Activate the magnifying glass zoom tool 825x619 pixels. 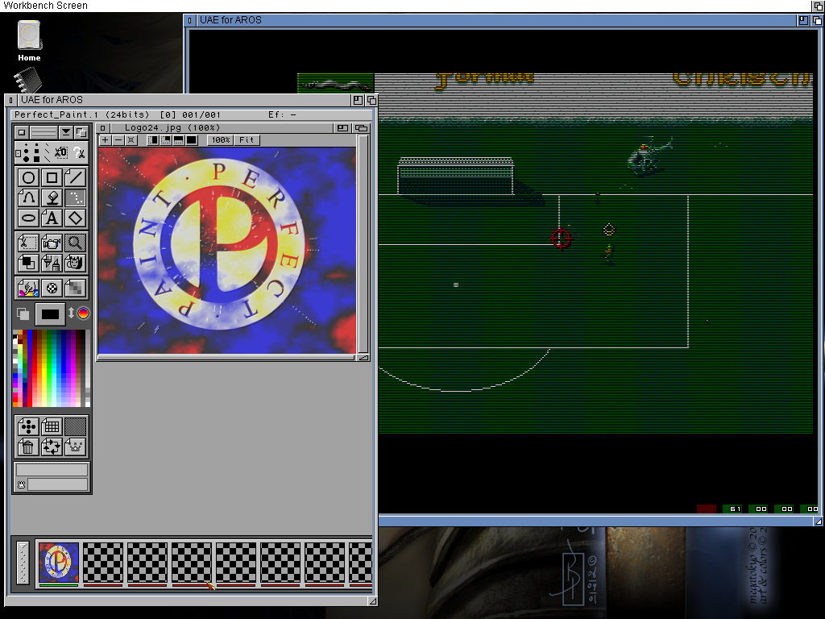pos(75,243)
